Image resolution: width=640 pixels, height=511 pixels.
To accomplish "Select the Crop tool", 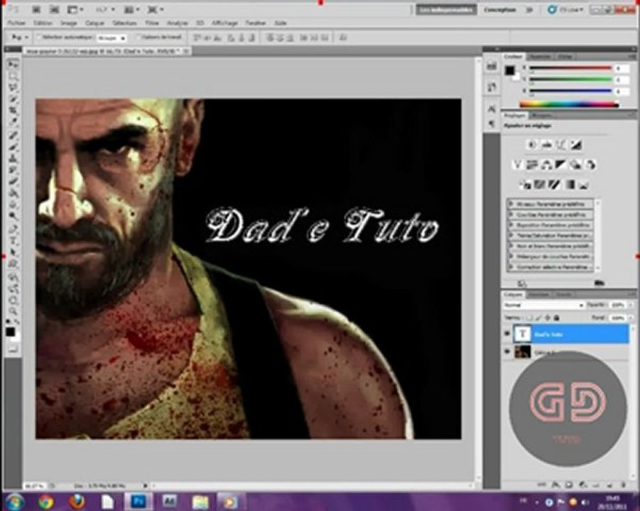I will [x=13, y=111].
